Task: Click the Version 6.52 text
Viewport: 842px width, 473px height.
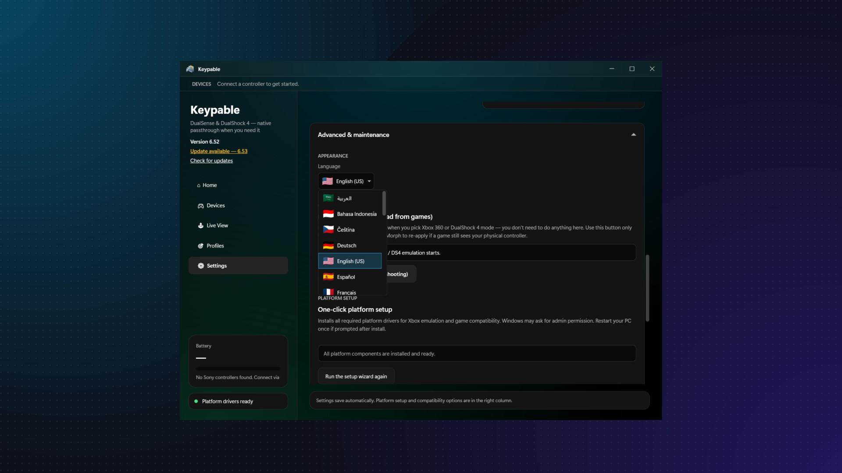Action: [x=205, y=141]
